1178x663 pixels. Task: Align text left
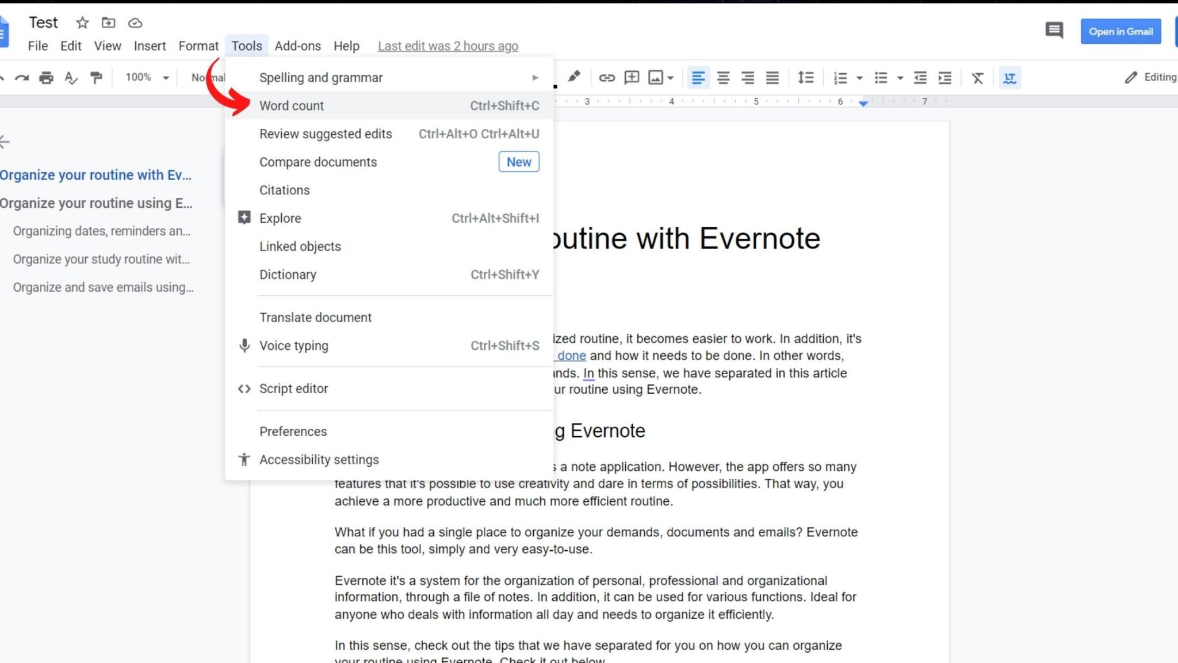coord(698,77)
